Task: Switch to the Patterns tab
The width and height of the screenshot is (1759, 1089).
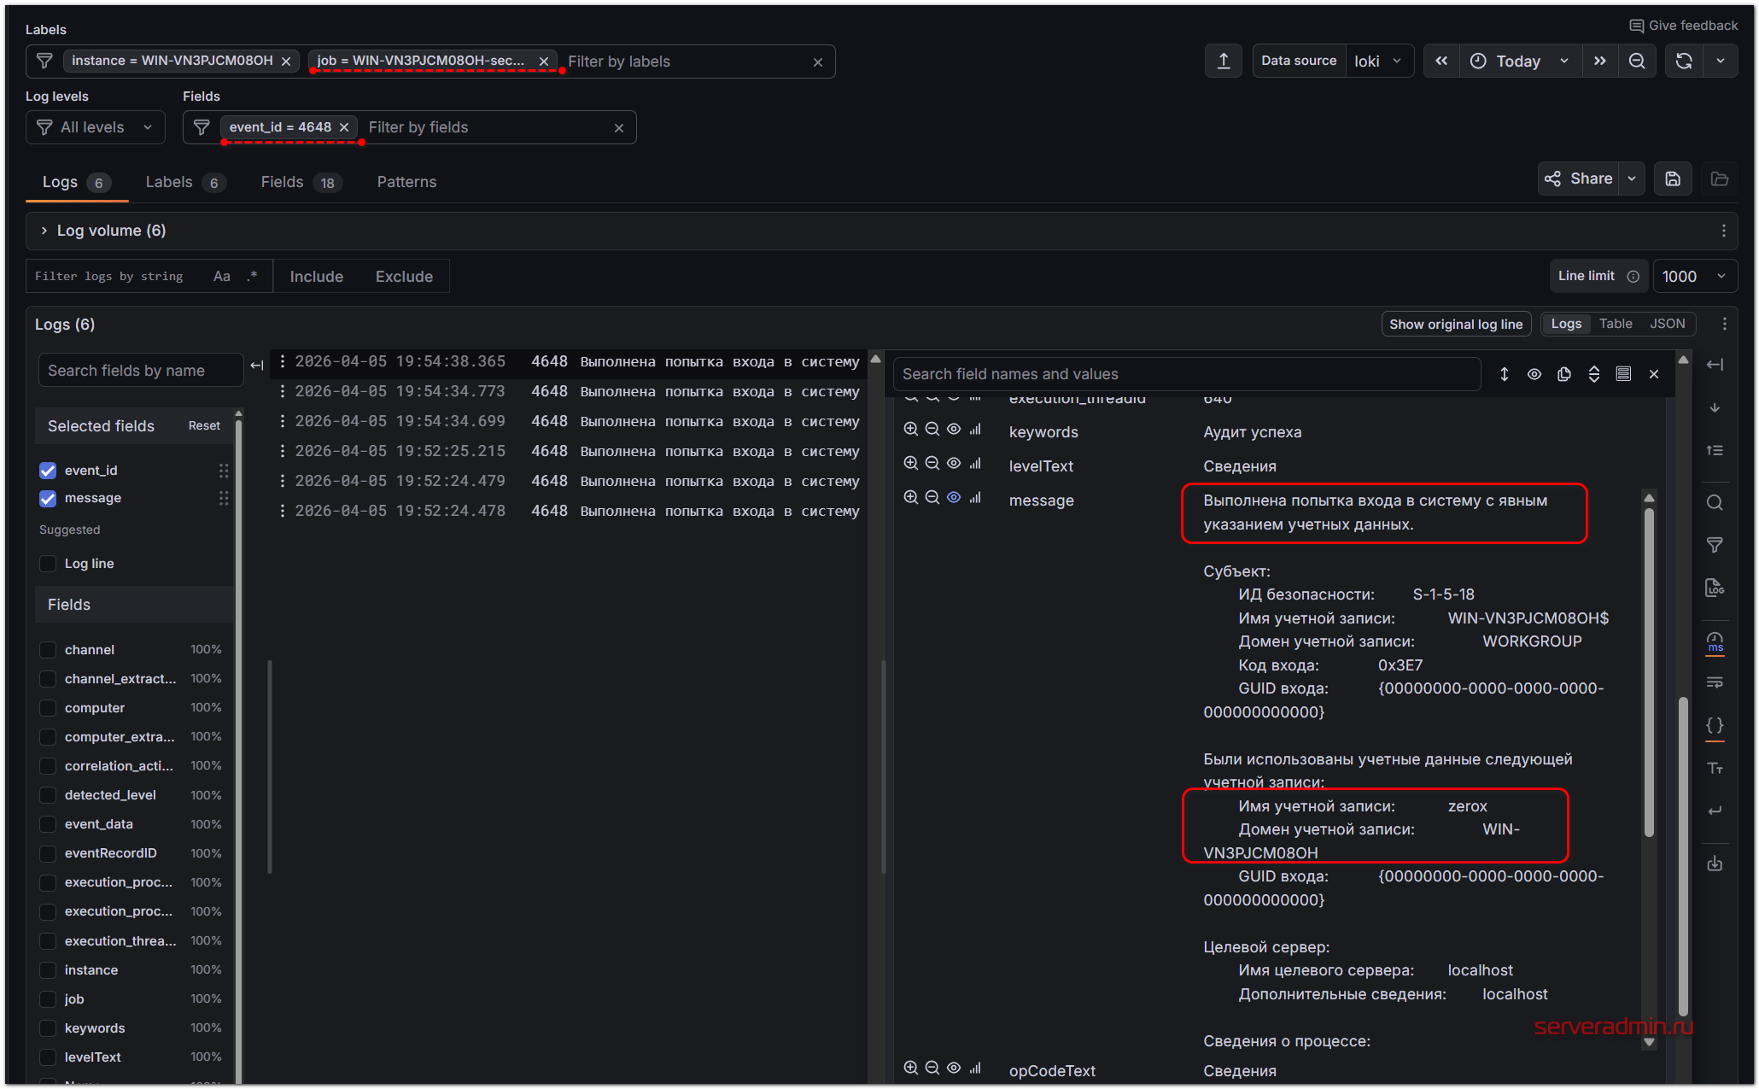Action: (406, 182)
